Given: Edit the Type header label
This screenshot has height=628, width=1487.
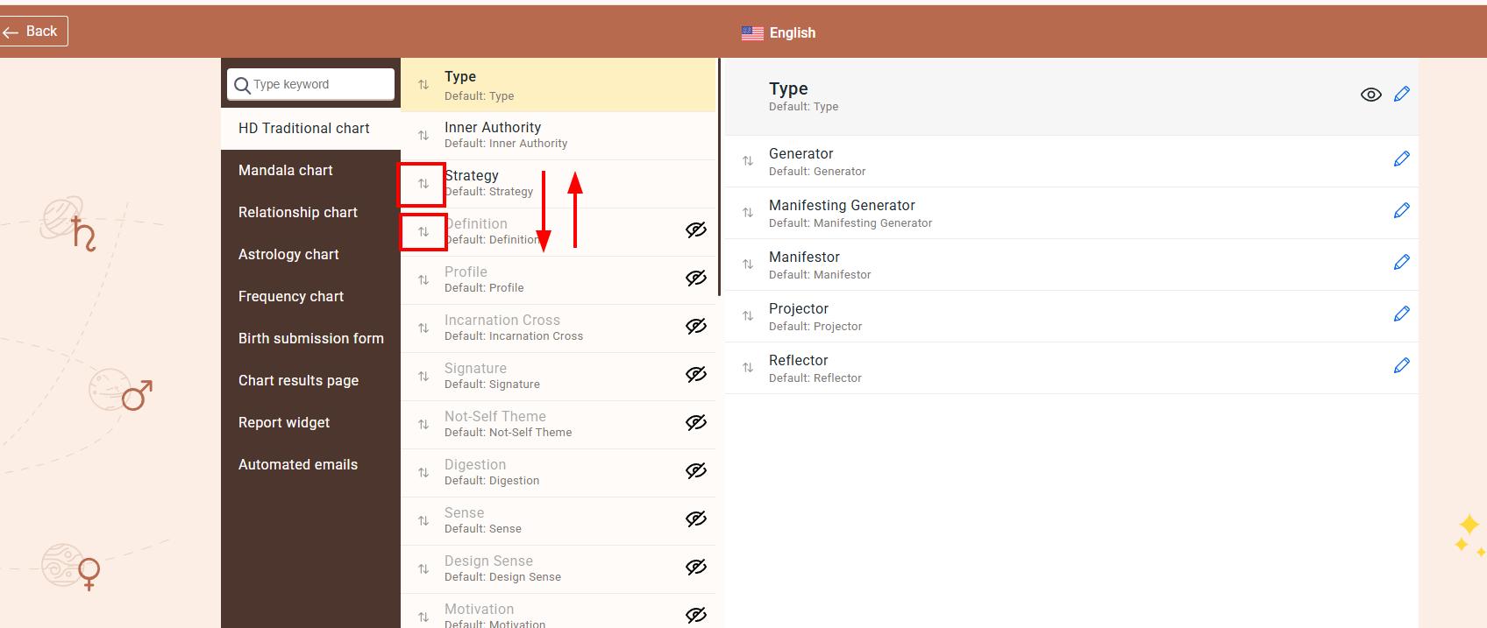Looking at the screenshot, I should point(1401,94).
